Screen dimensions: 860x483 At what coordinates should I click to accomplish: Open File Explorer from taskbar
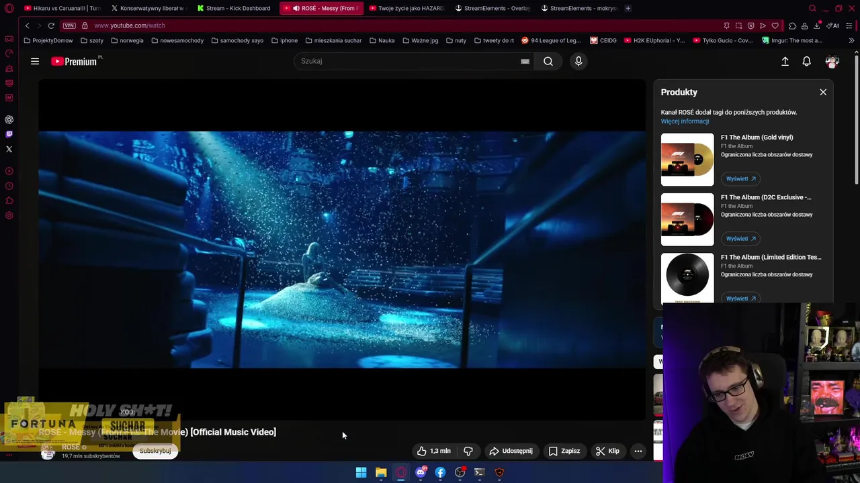pos(381,472)
